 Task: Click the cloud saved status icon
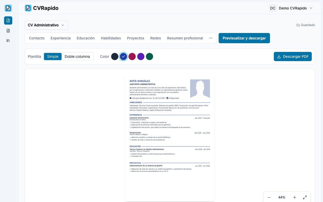(x=298, y=25)
